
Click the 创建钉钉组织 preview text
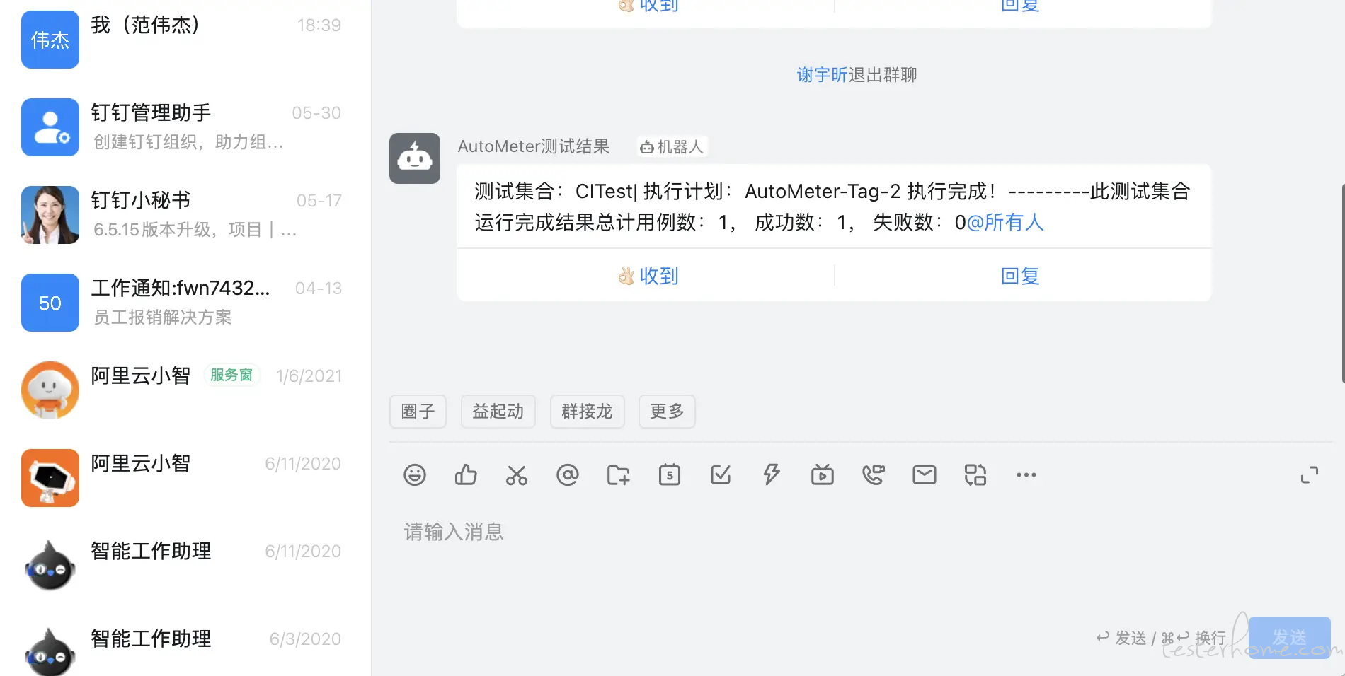[188, 142]
